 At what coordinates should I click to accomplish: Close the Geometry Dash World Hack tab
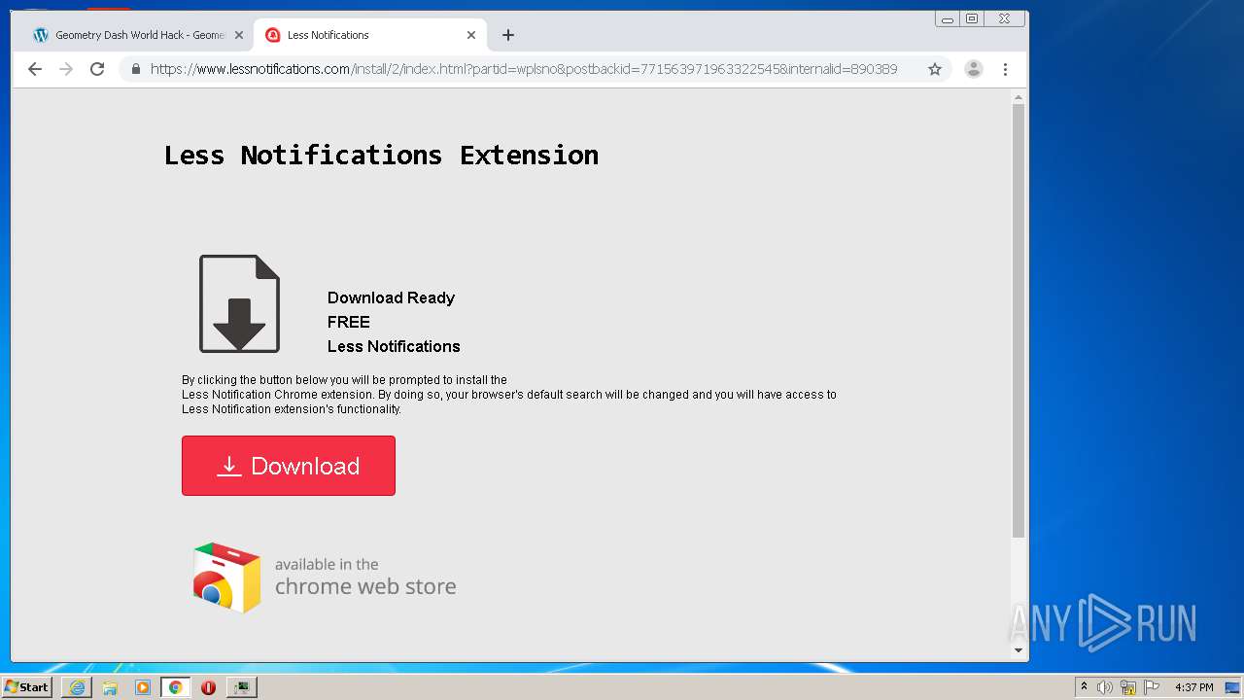click(x=239, y=35)
